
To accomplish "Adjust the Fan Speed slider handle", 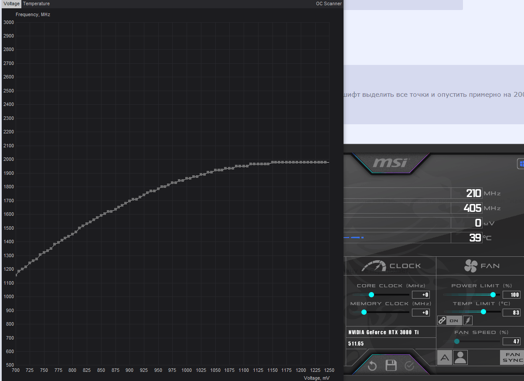I will (457, 341).
